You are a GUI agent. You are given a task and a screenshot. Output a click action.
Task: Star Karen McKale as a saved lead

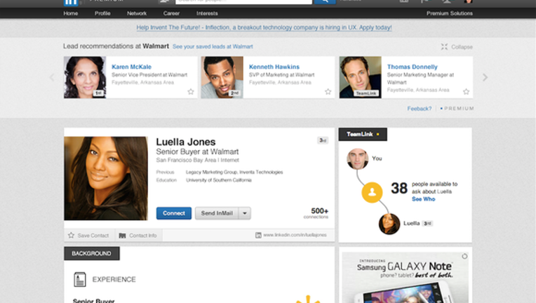[191, 92]
